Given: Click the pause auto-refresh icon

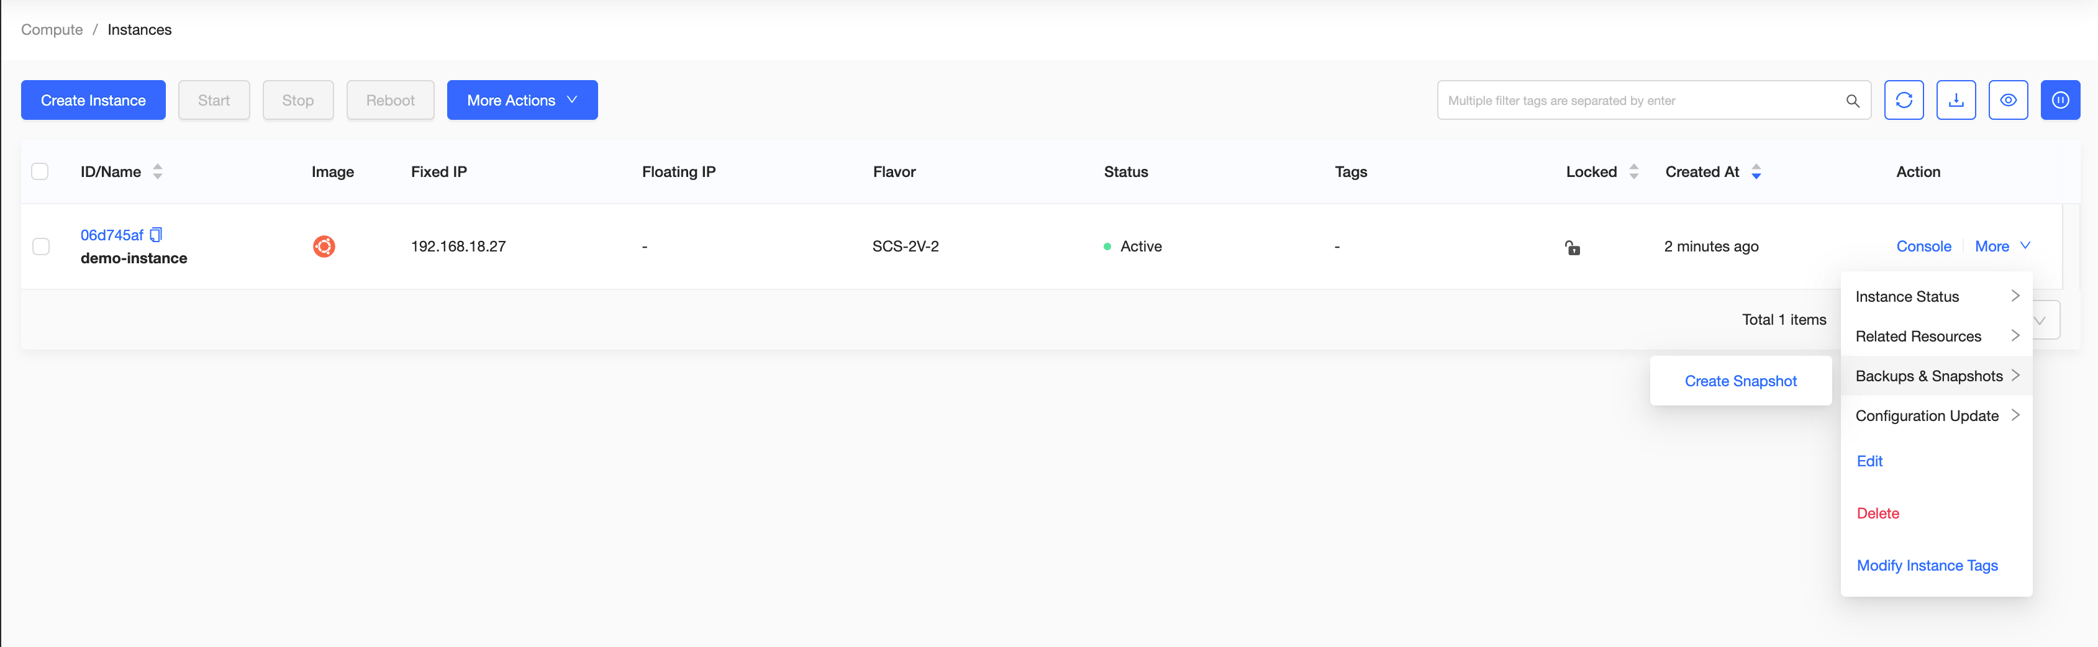Looking at the screenshot, I should coord(2059,100).
